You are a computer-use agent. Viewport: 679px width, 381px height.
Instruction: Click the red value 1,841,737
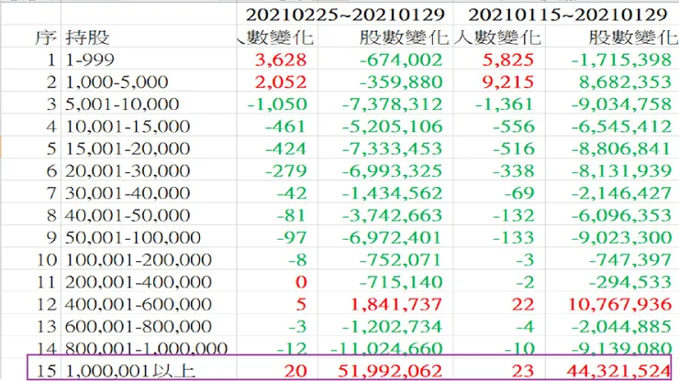[396, 304]
